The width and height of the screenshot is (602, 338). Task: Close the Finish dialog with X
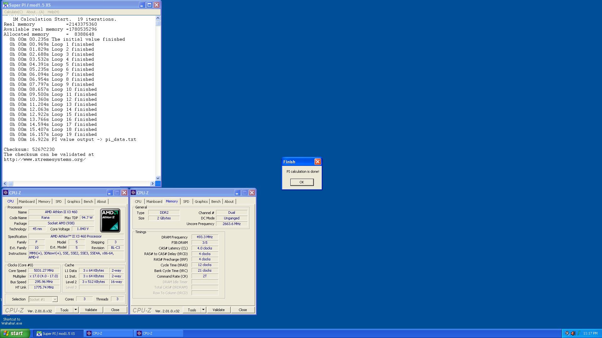[318, 161]
